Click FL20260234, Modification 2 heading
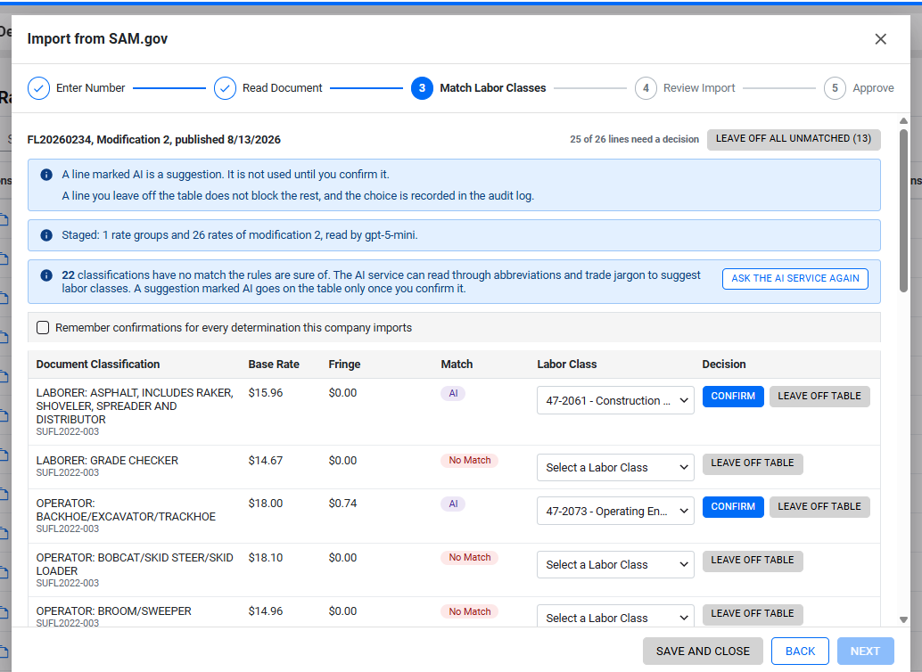 point(153,139)
